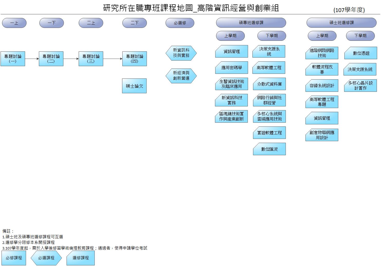Open the 區塊鏈技術實作與產業創新 course

(231, 116)
